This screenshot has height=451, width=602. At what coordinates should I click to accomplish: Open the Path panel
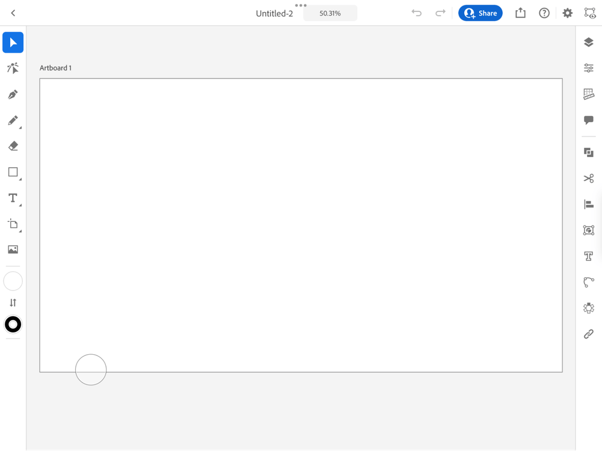[x=589, y=282]
